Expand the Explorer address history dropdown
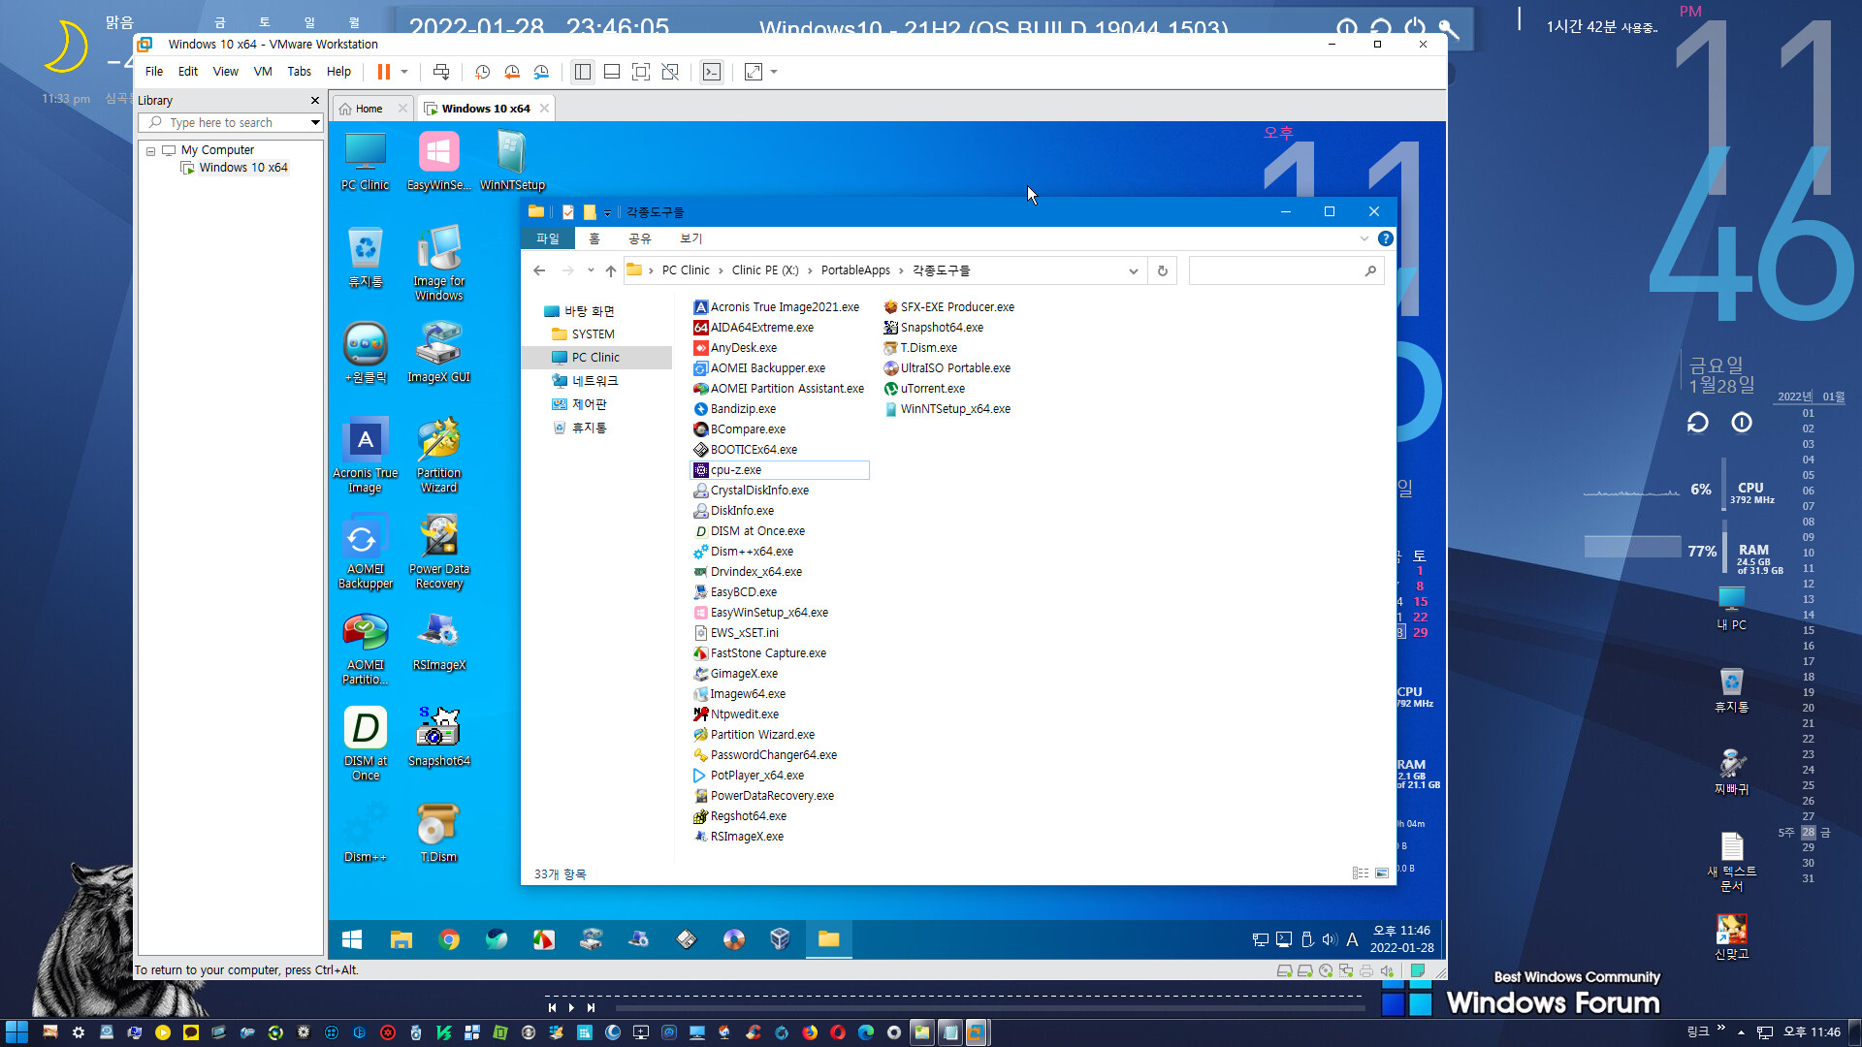 tap(1133, 271)
